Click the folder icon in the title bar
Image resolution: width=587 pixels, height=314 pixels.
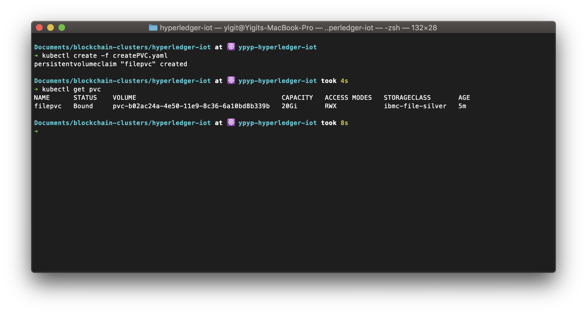point(153,27)
